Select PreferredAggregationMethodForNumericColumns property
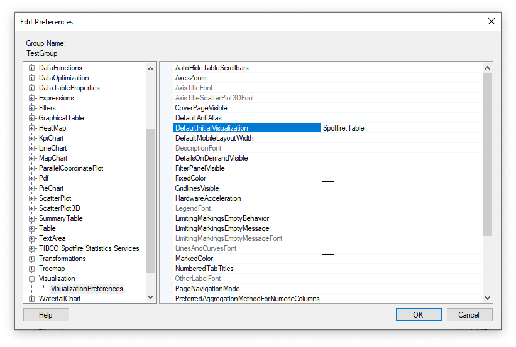This screenshot has width=516, height=347. [x=246, y=298]
